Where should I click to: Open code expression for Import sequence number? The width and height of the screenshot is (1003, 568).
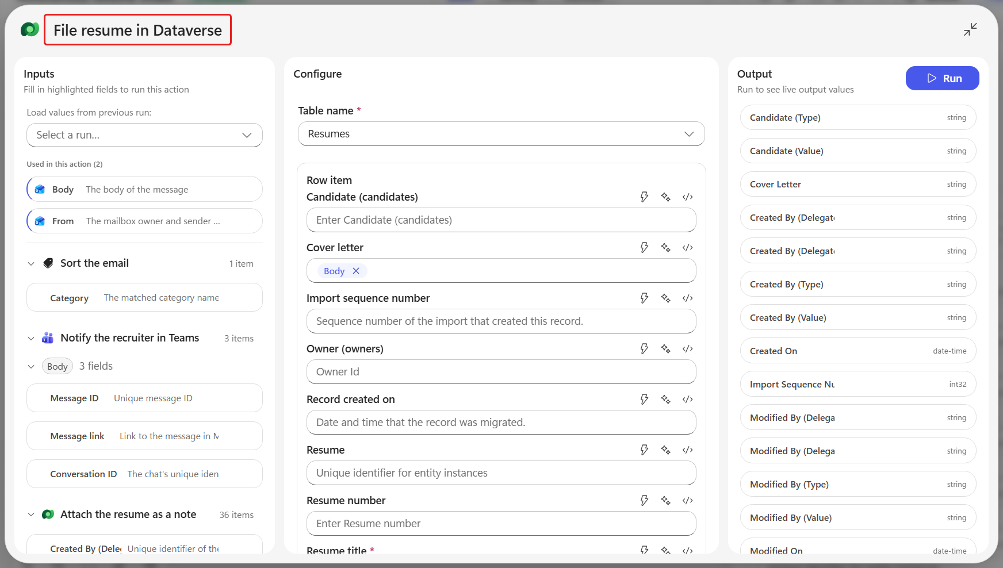pyautogui.click(x=687, y=298)
